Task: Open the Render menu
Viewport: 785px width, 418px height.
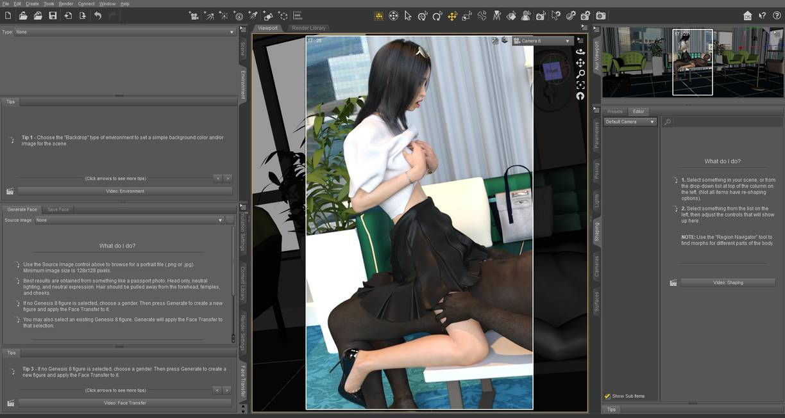Action: tap(66, 4)
